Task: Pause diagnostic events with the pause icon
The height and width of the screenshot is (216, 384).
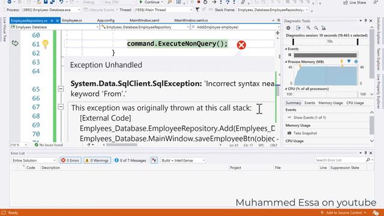Action: click(290, 55)
